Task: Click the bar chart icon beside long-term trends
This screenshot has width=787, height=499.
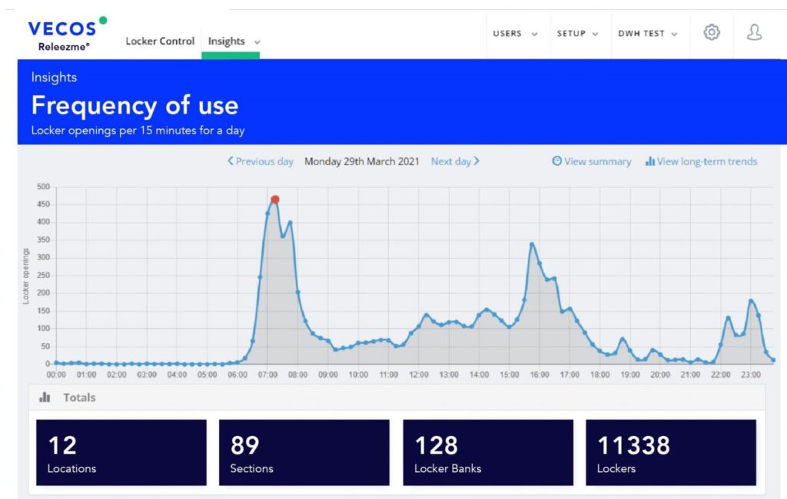Action: point(649,161)
